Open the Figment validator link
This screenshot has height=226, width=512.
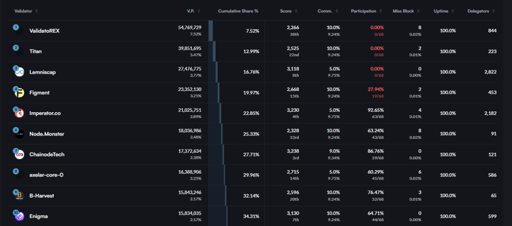39,93
